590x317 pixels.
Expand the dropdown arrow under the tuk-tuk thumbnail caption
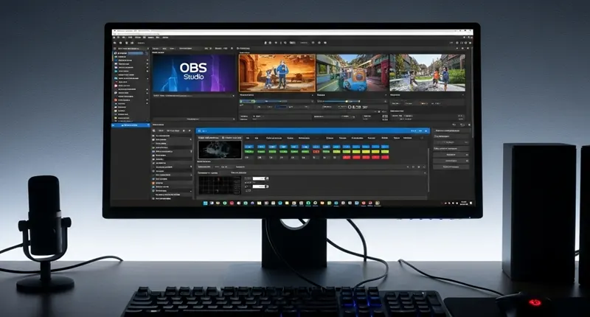(385, 96)
